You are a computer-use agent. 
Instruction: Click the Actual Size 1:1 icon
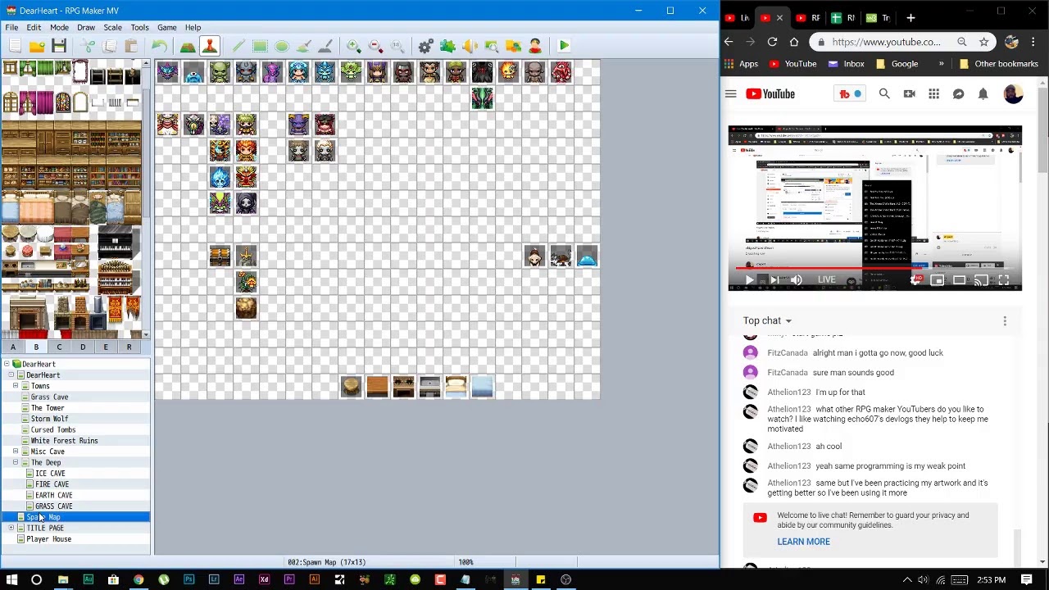coord(397,46)
